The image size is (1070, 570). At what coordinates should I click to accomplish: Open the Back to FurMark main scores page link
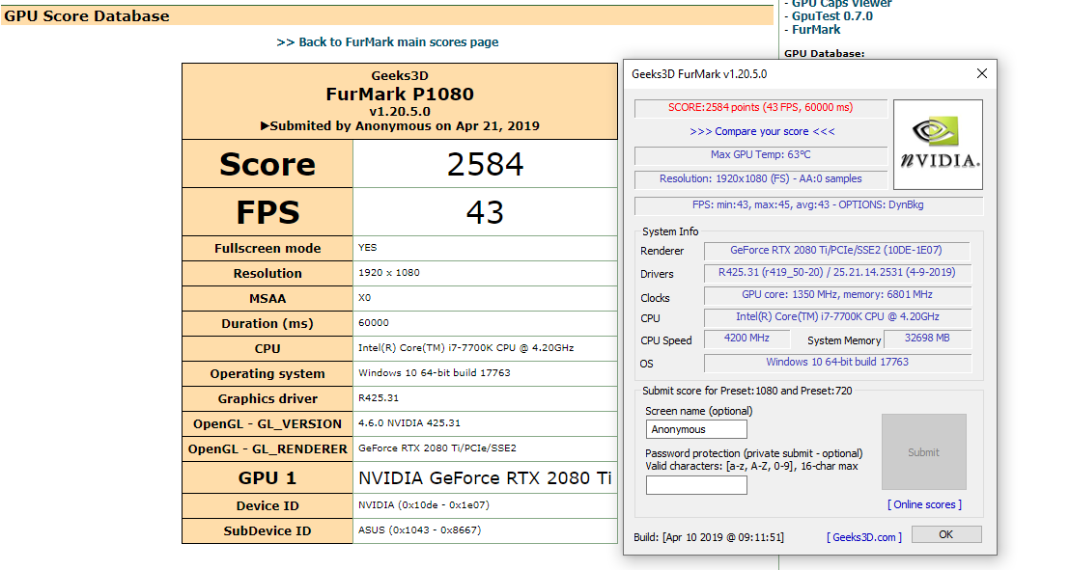click(387, 42)
